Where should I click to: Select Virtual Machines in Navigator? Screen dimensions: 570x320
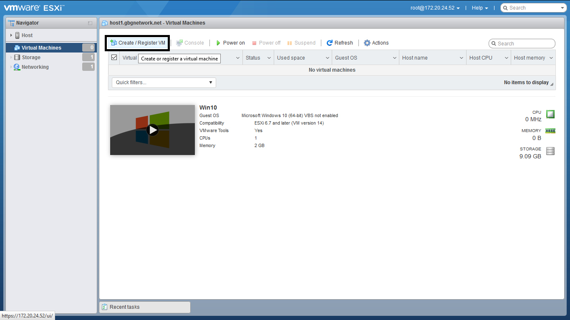41,48
